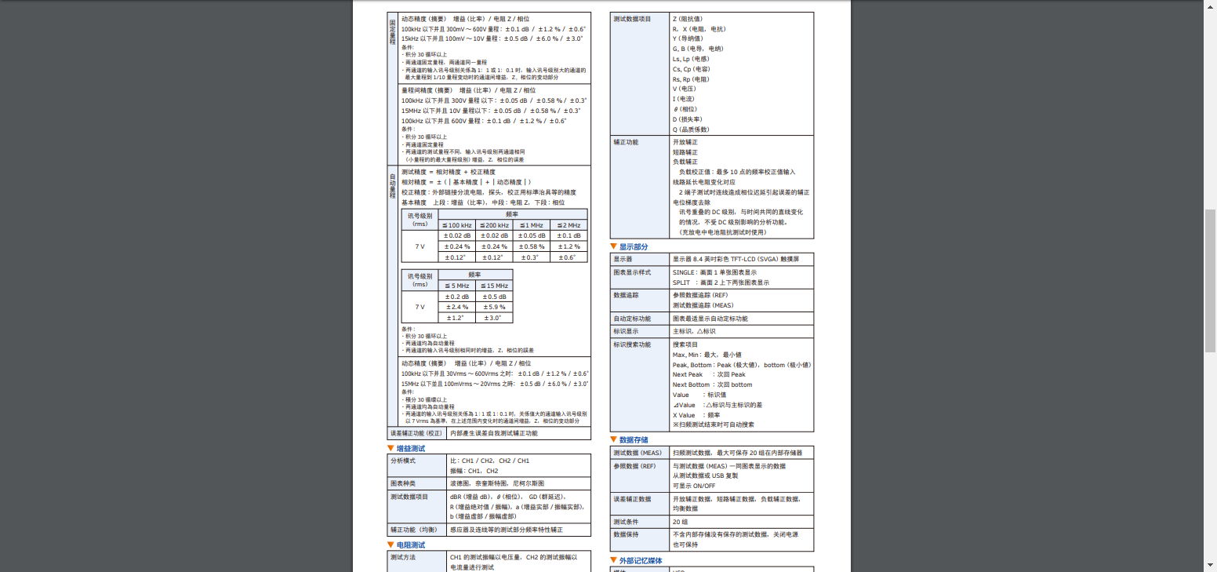1217x572 pixels.
Task: Click the 标识搜索功能 row label
Action: click(632, 344)
